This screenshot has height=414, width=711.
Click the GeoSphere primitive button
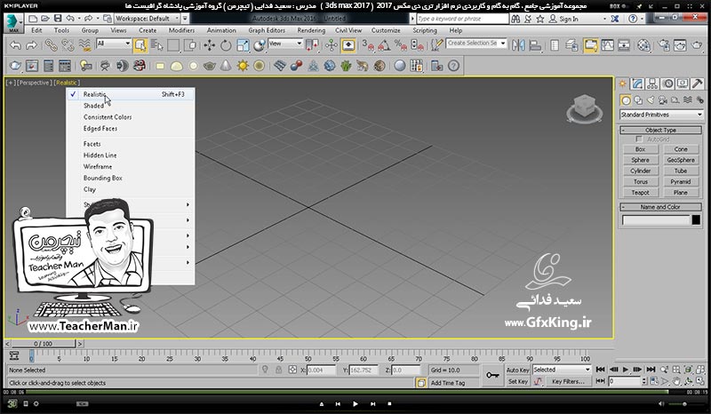(681, 160)
